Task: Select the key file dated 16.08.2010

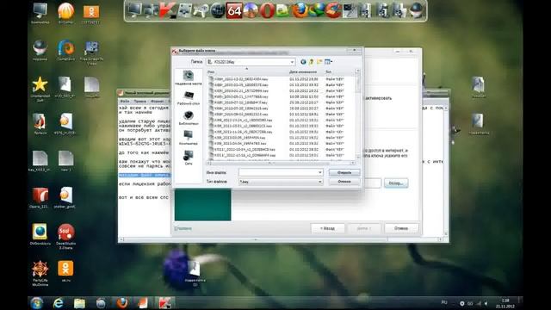Action: 275,96
